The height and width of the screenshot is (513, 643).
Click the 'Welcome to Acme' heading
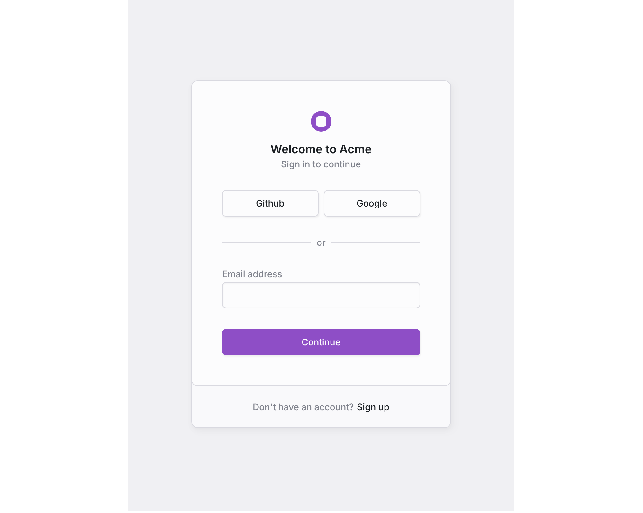click(x=321, y=149)
